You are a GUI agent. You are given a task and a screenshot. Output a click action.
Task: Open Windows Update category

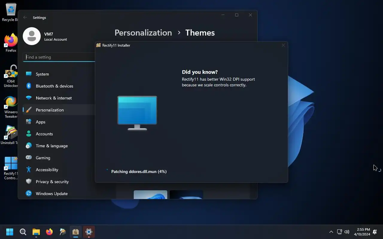coord(59,194)
